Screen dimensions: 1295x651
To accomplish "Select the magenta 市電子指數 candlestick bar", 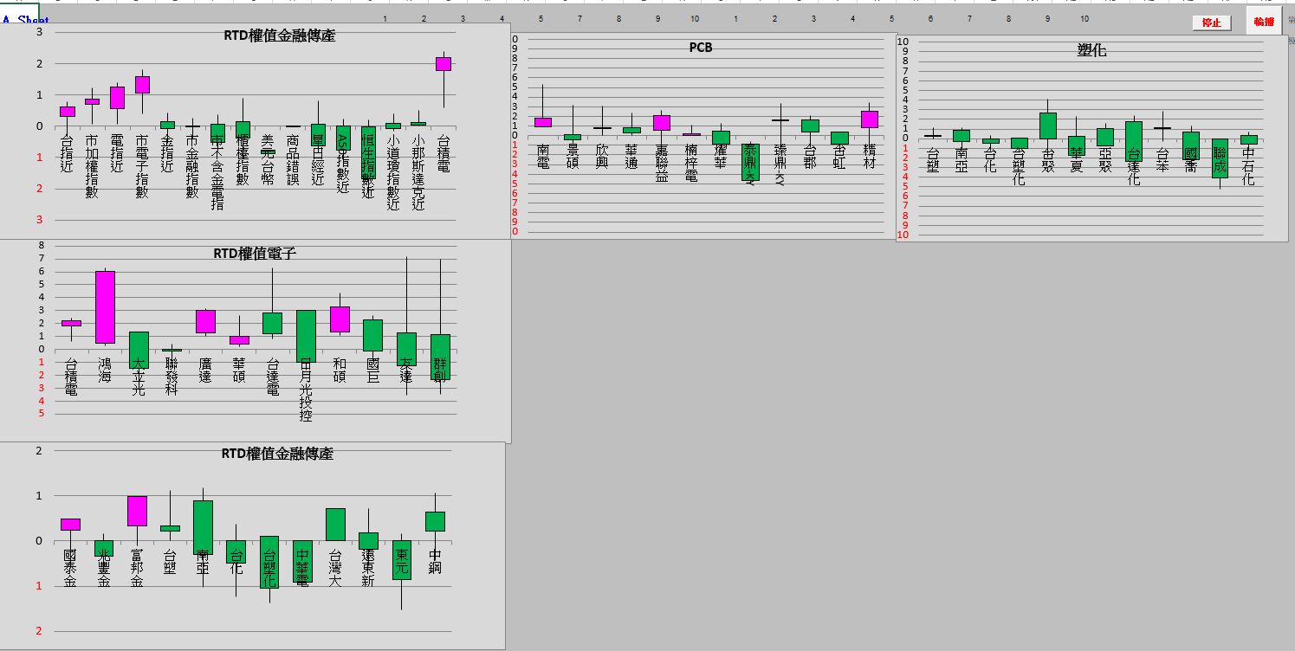I will pyautogui.click(x=142, y=85).
